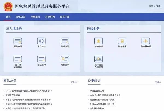Select the 首页 navigation tab
The height and width of the screenshot is (111, 164).
click(x=8, y=17)
